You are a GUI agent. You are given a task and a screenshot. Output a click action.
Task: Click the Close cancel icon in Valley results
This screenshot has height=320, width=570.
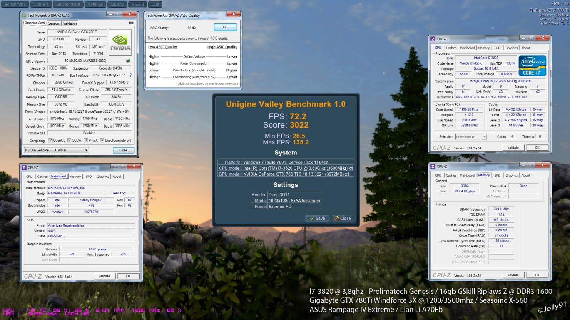click(336, 218)
